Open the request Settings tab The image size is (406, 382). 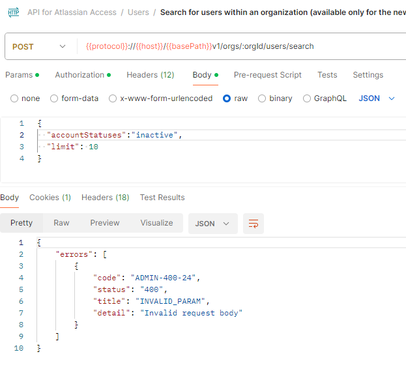coord(368,75)
